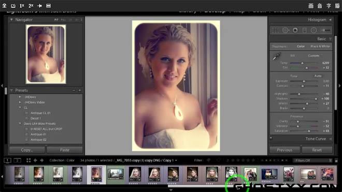Expand the JHDavis Video preset folder
342x192 pixels.
[20, 102]
